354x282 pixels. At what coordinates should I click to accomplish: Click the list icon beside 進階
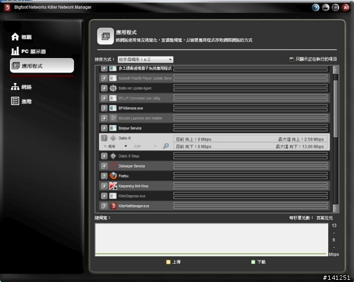[15, 101]
